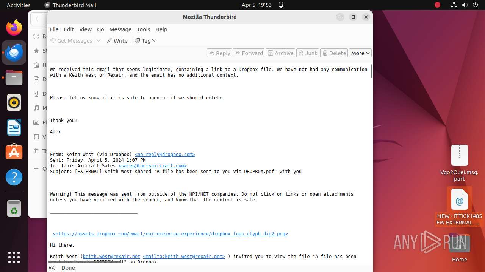Open the Edit menu
Screen dimensions: 485x272
click(69, 29)
